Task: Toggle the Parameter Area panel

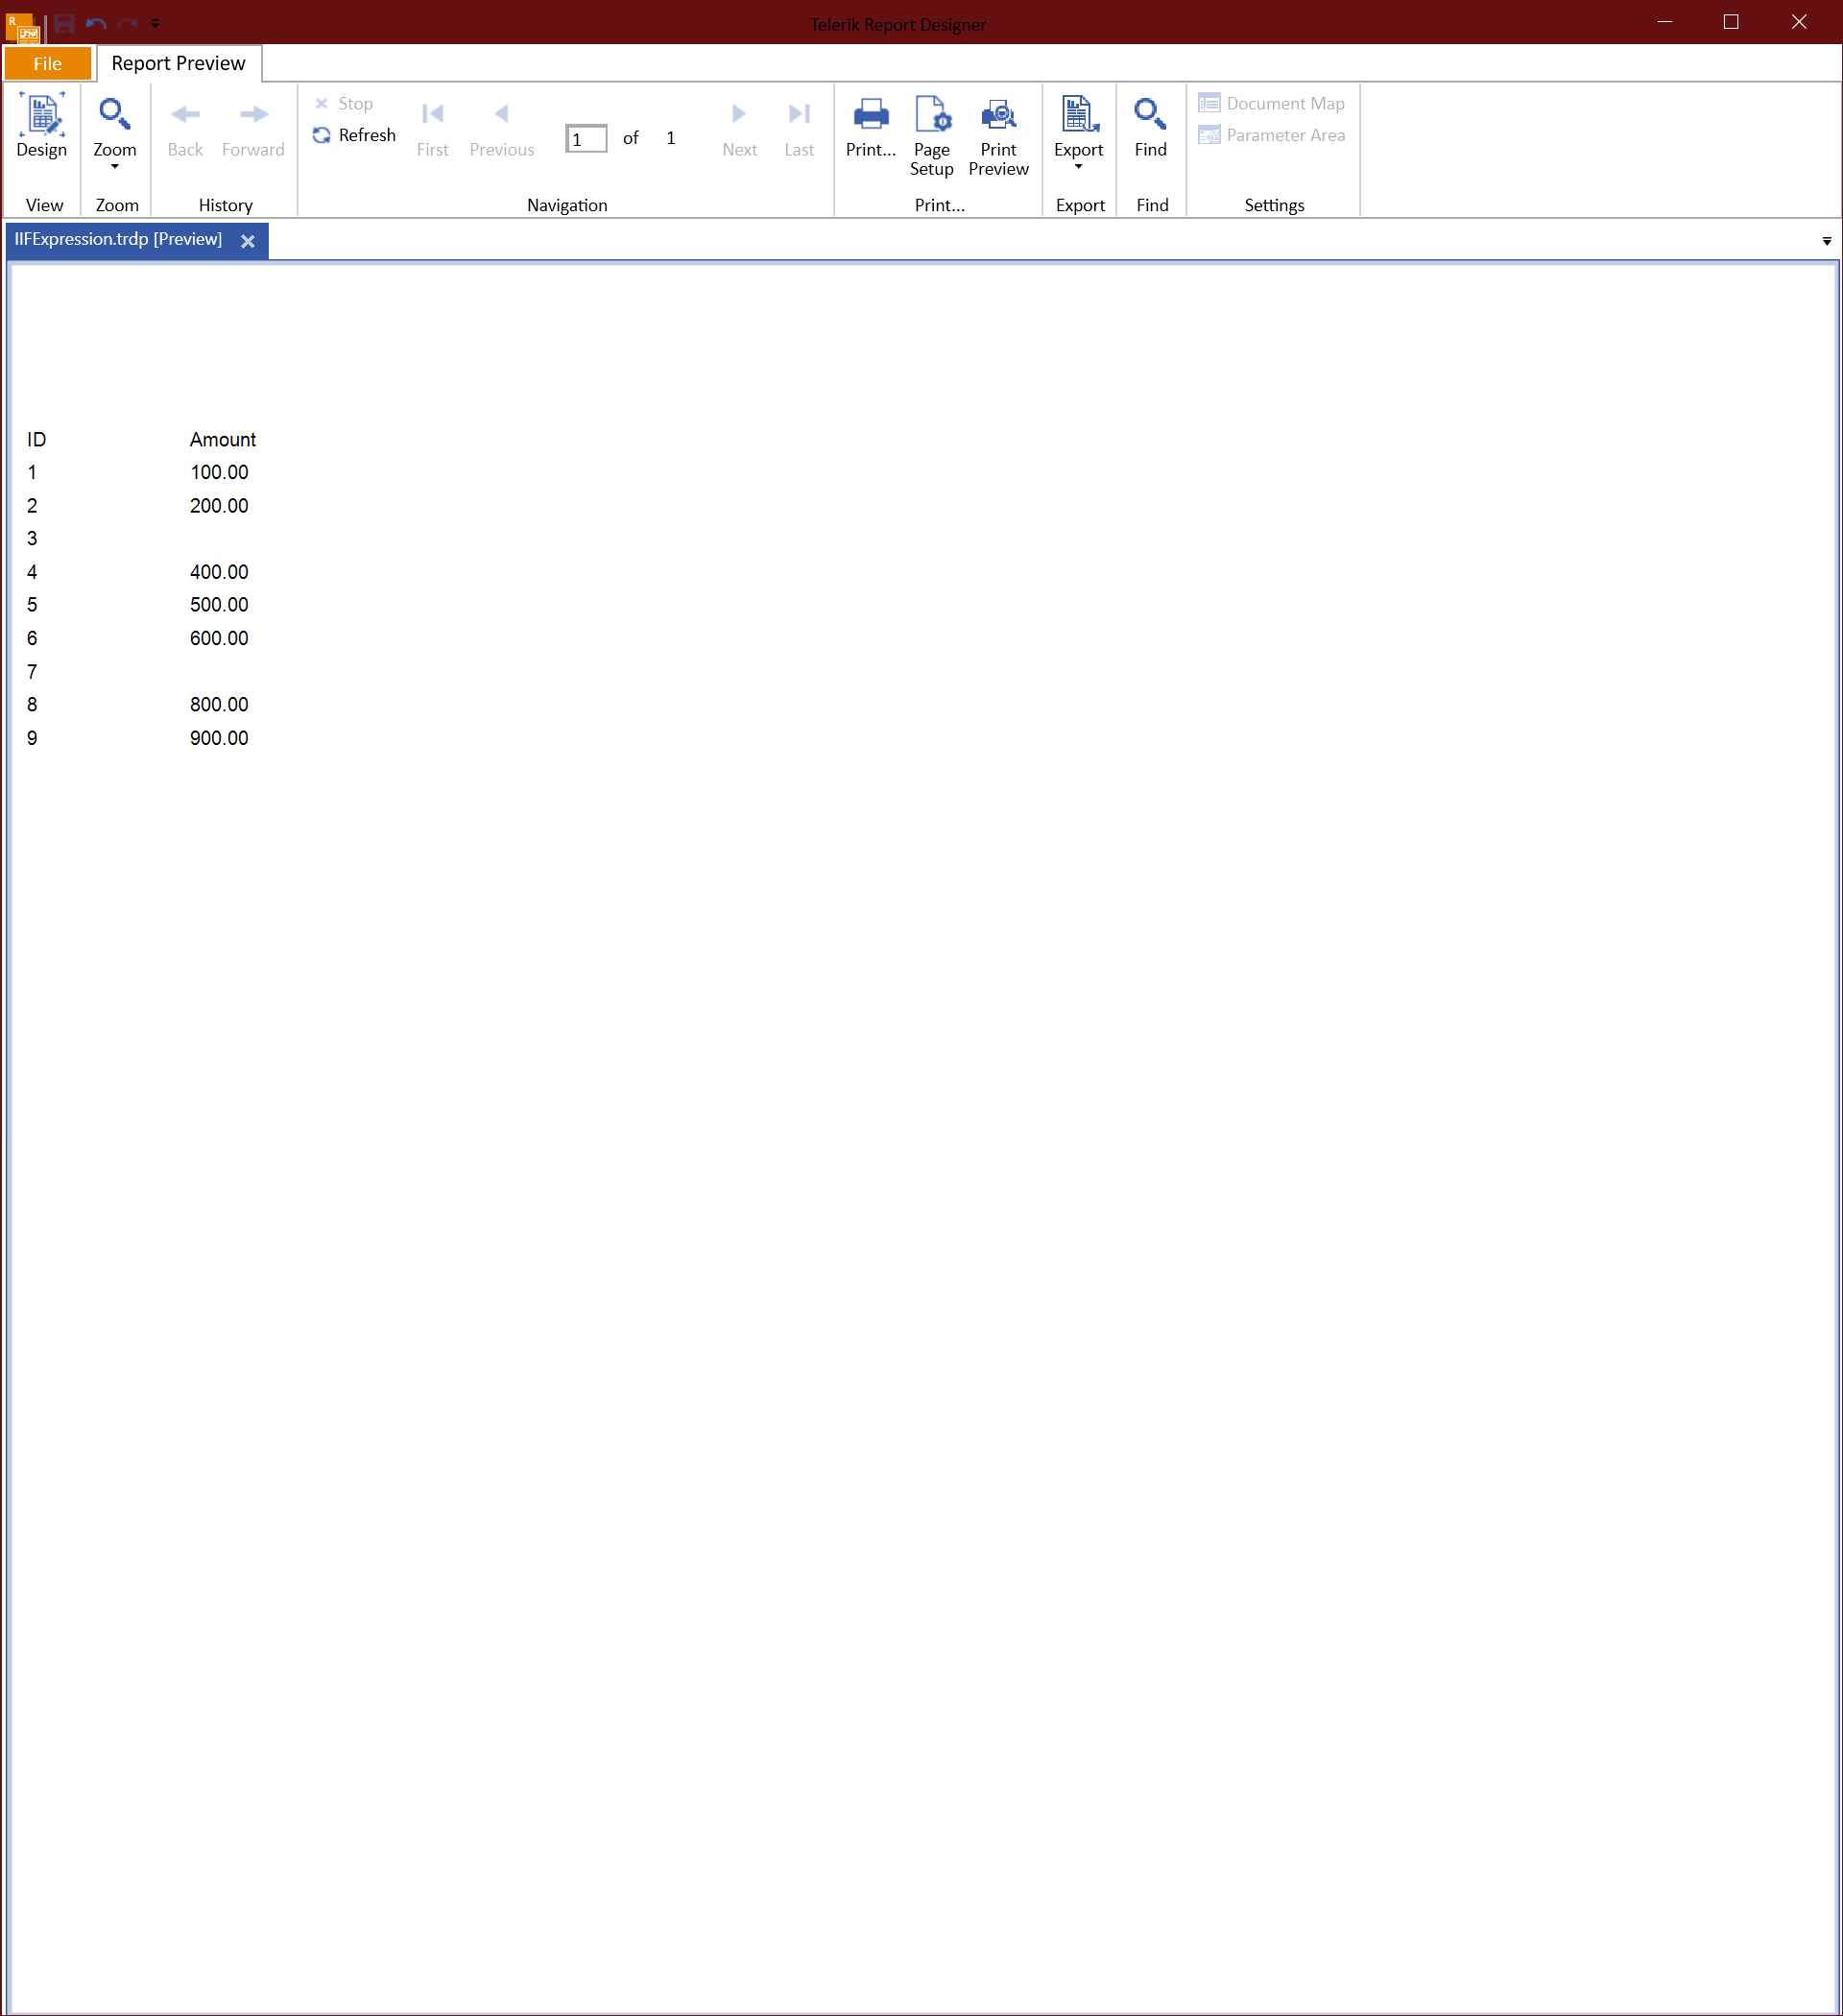Action: (1271, 135)
